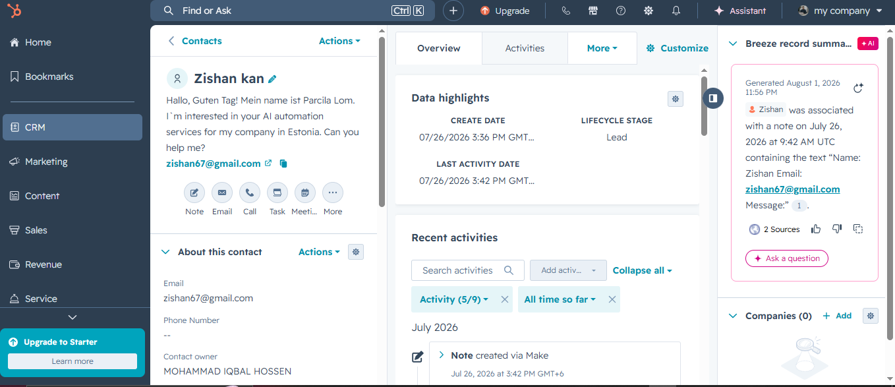Open email in external link icon
The image size is (895, 387).
pyautogui.click(x=268, y=164)
